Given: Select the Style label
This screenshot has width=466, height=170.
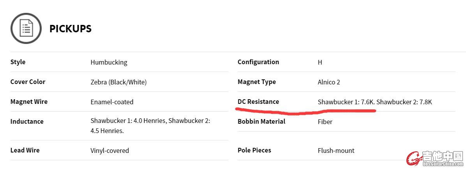Looking at the screenshot, I should [18, 62].
